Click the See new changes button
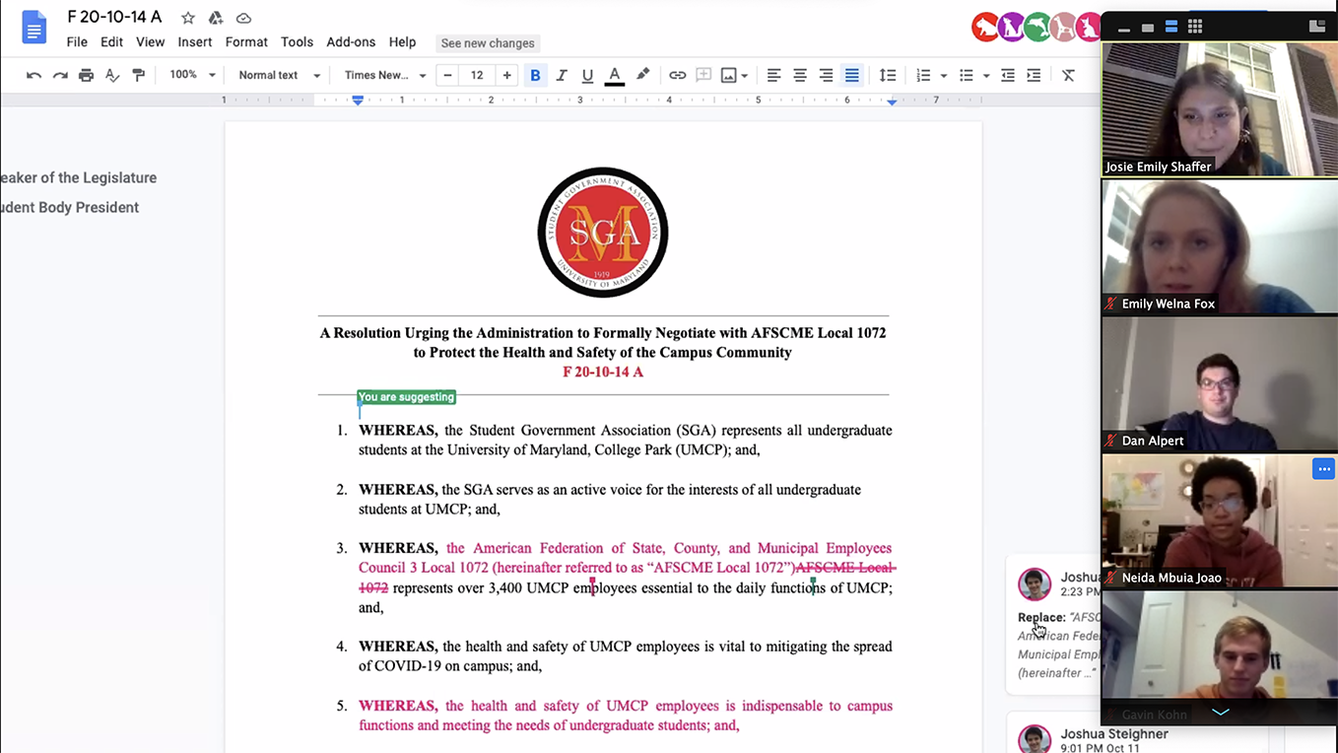The width and height of the screenshot is (1338, 753). pos(488,43)
